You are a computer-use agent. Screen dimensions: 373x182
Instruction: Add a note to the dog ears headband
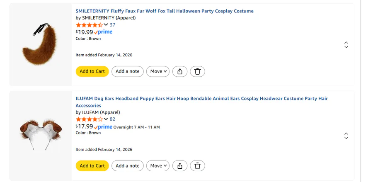[x=127, y=166]
